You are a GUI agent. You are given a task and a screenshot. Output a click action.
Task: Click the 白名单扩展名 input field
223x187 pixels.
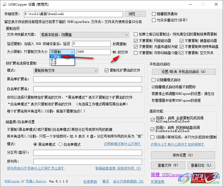tap(88, 89)
